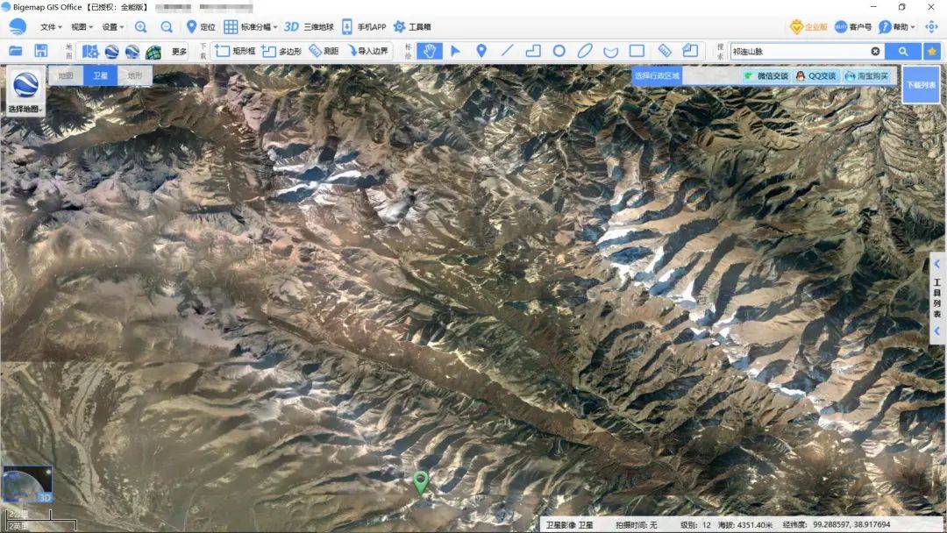Open the 视图 dropdown menu

(x=79, y=26)
